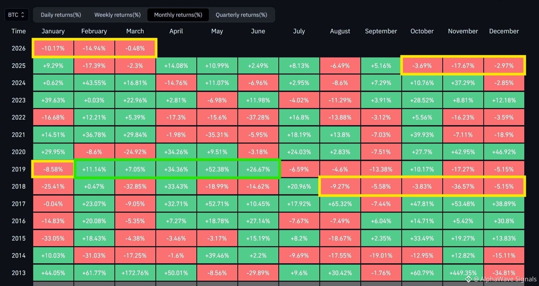539x286 pixels.
Task: Click the August column header
Action: tap(340, 31)
